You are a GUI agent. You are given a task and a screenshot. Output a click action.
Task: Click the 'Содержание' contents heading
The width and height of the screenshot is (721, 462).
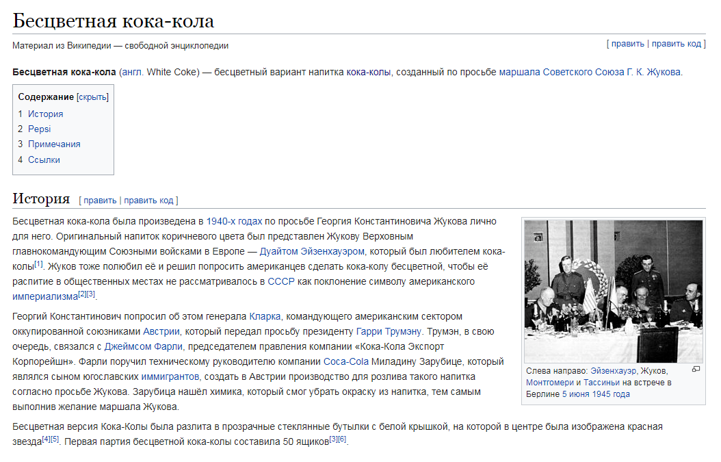(x=46, y=97)
